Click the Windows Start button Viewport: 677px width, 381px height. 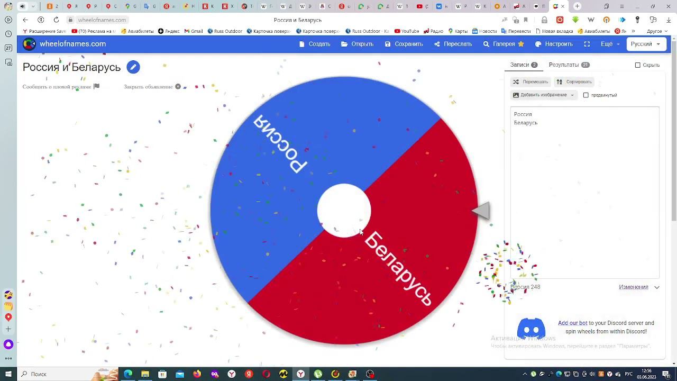coord(8,374)
